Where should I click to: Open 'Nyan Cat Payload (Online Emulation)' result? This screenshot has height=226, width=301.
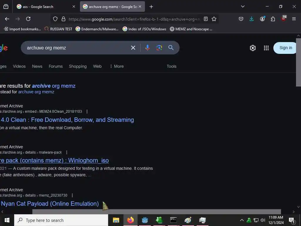tap(49, 204)
